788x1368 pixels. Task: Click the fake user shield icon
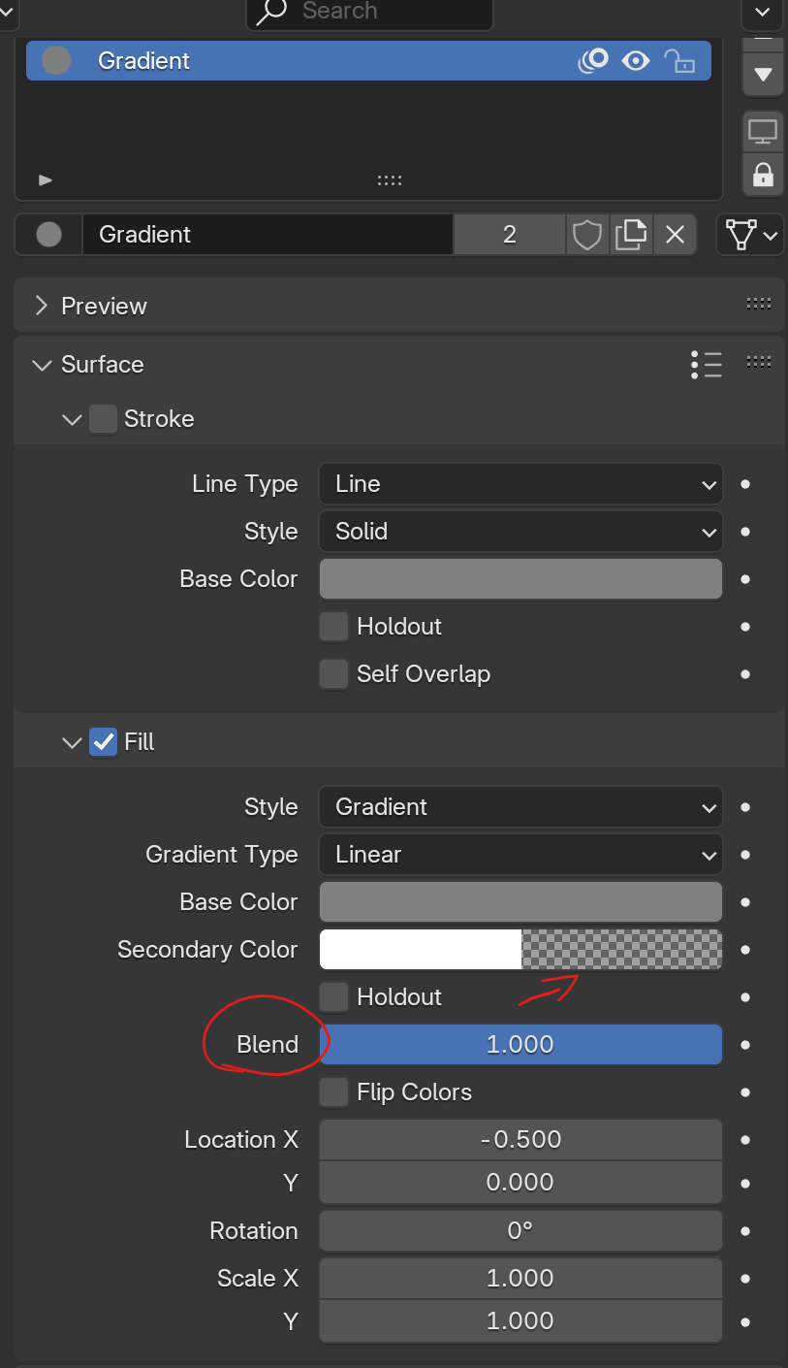[x=586, y=235]
